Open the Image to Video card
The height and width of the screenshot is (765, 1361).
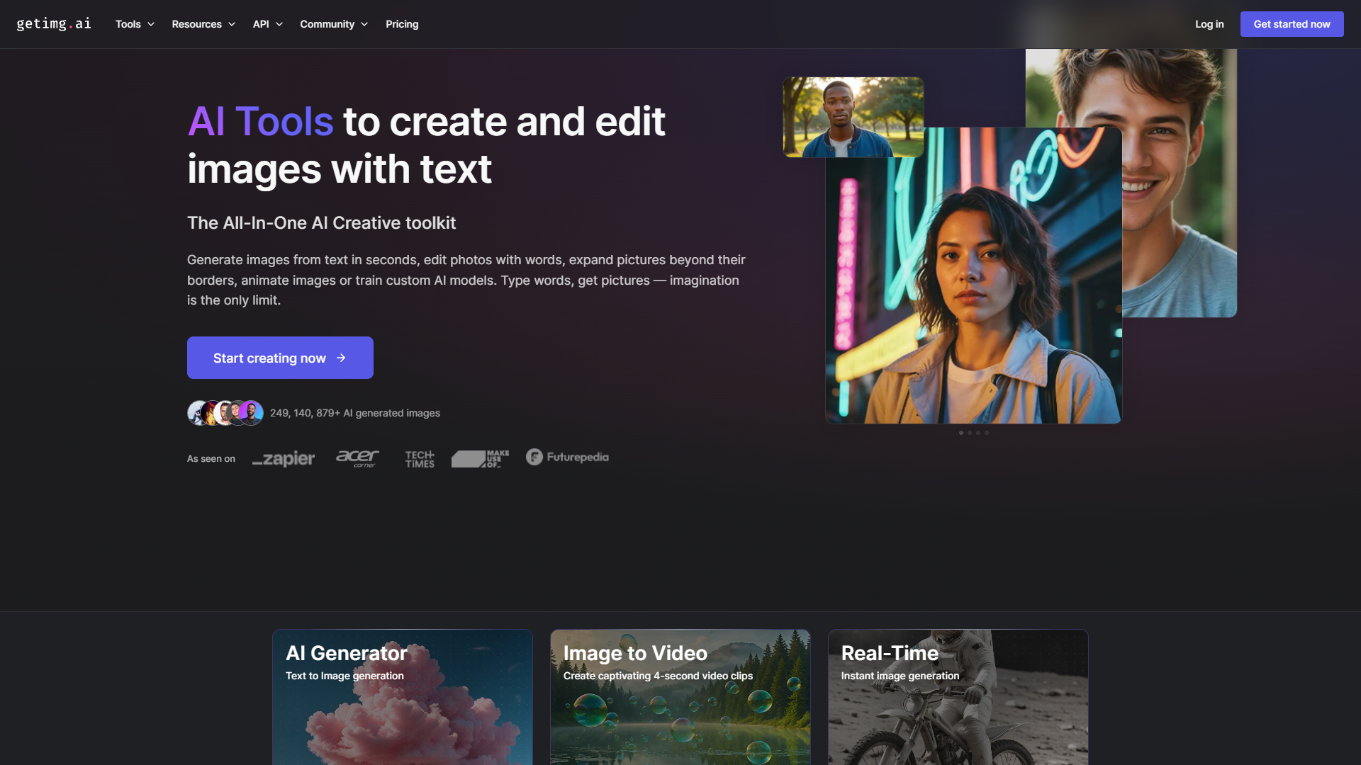point(680,696)
